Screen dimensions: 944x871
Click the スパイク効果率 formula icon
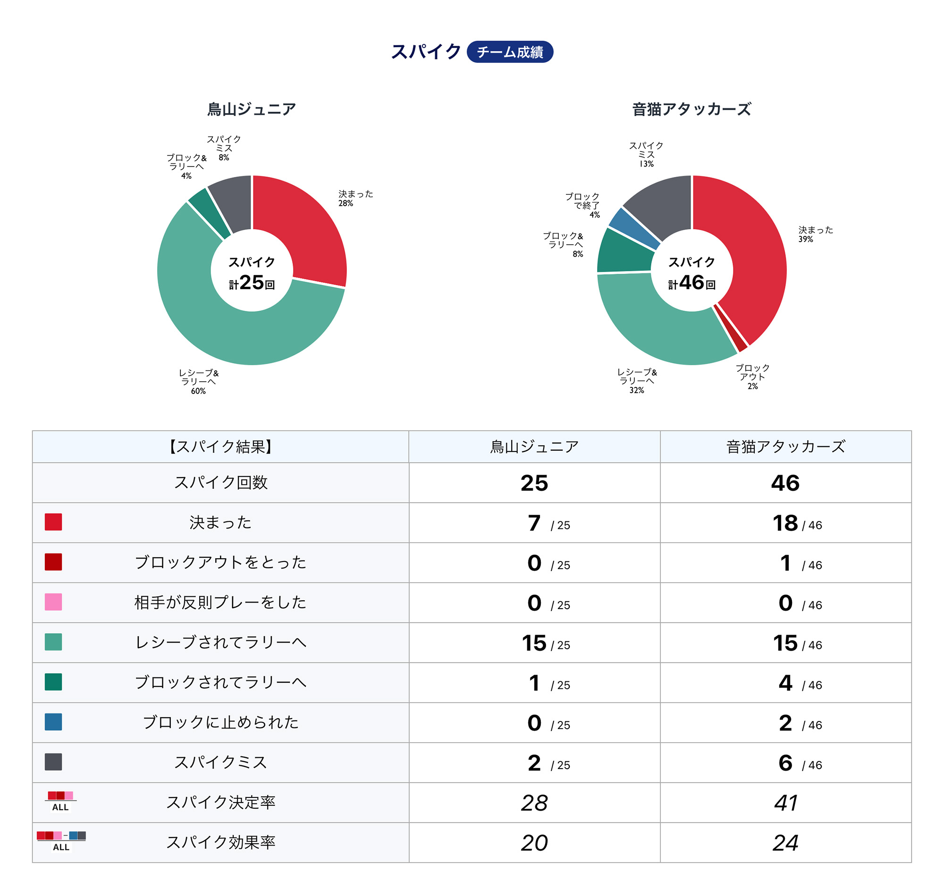[61, 841]
